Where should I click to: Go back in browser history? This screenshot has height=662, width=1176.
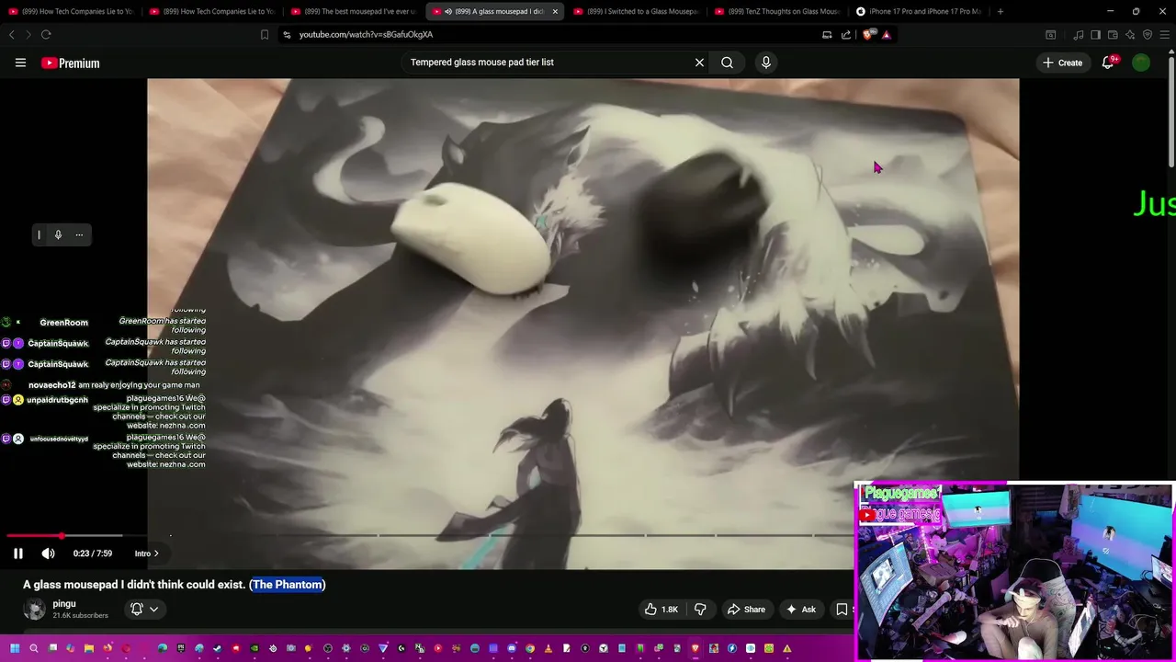[12, 35]
